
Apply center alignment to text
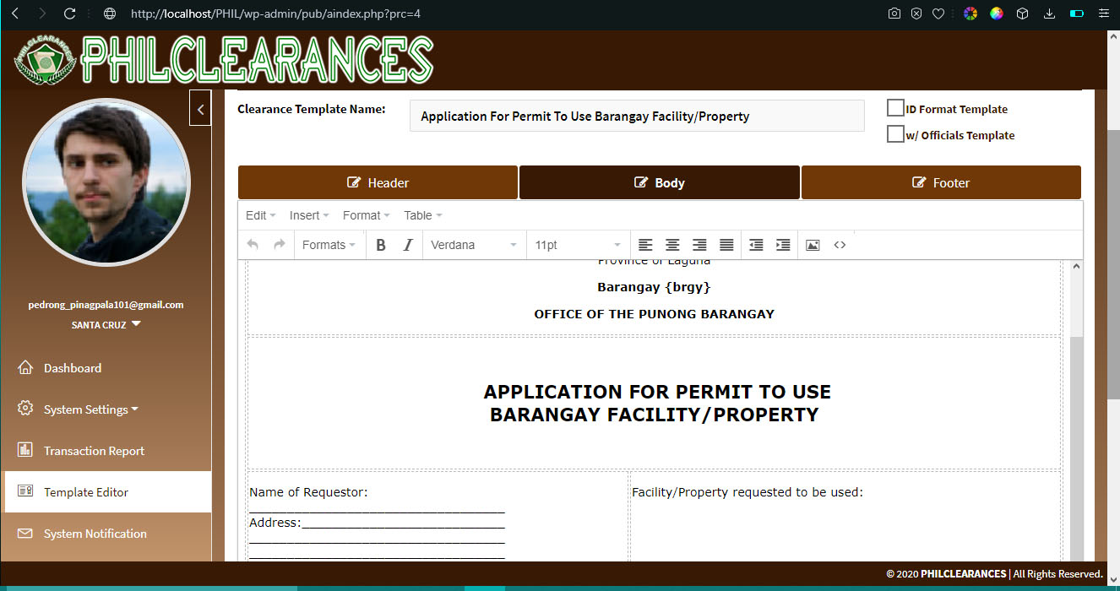672,245
